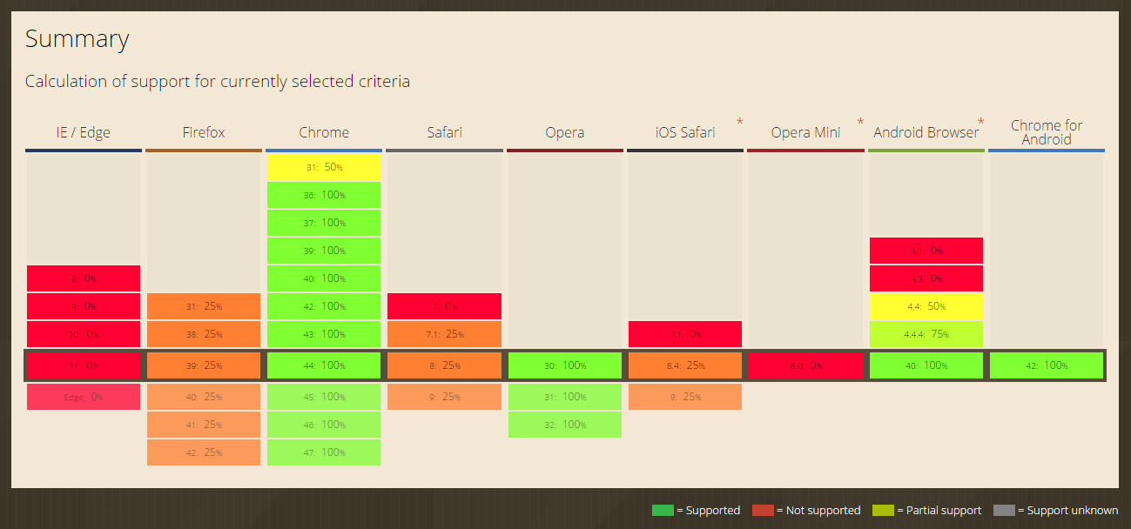Click the Android Browser 4.4 50% cell

coord(926,306)
